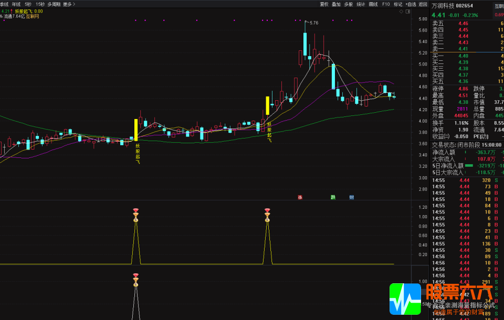This screenshot has width=504, height=320.
Task: Click the 互联网 sector link
Action: point(33,16)
